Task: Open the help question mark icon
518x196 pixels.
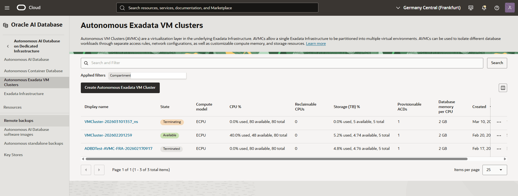Action: coord(497,8)
